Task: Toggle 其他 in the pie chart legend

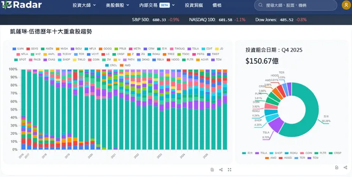Action: (x=247, y=153)
